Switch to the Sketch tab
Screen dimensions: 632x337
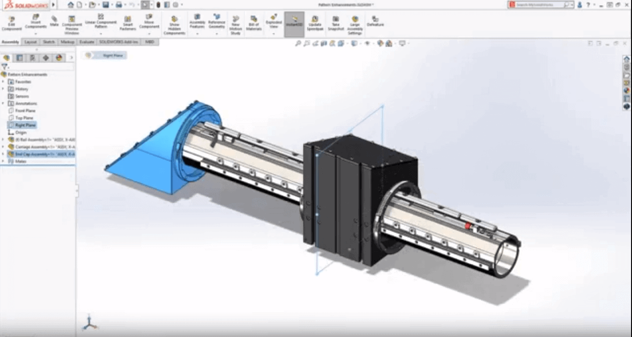pyautogui.click(x=49, y=42)
